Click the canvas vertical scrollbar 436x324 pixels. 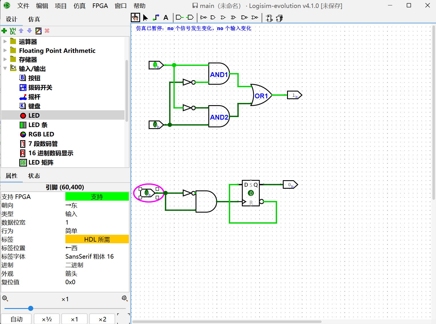pyautogui.click(x=434, y=112)
